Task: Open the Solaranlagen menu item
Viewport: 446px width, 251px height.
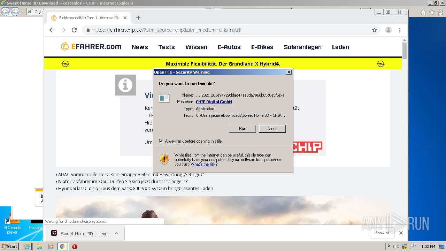Action: pyautogui.click(x=303, y=47)
